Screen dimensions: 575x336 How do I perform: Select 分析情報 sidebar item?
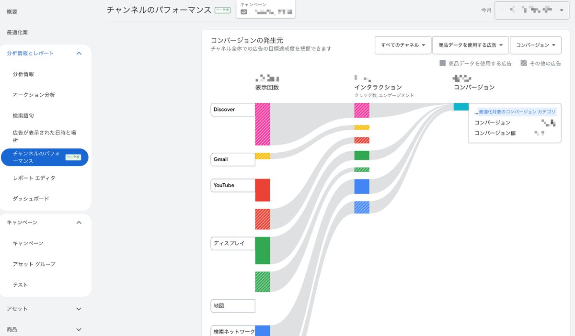(x=23, y=74)
